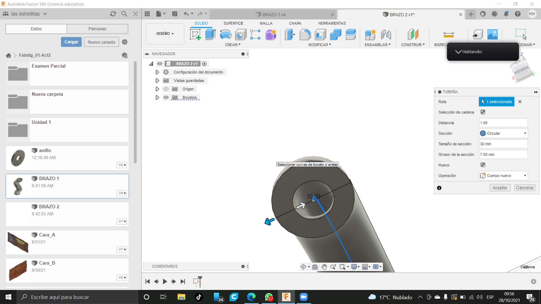Toggle visibility eye of Bocetos folder
The width and height of the screenshot is (541, 304).
[x=166, y=97]
